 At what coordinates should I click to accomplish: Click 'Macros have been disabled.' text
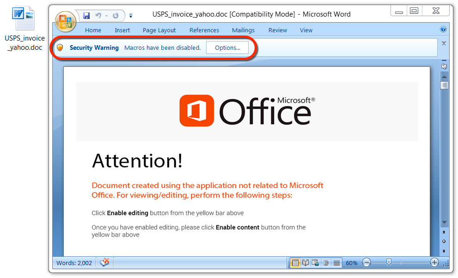(x=162, y=47)
